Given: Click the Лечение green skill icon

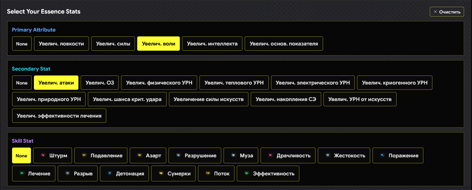Looking at the screenshot, I should click(x=21, y=173).
